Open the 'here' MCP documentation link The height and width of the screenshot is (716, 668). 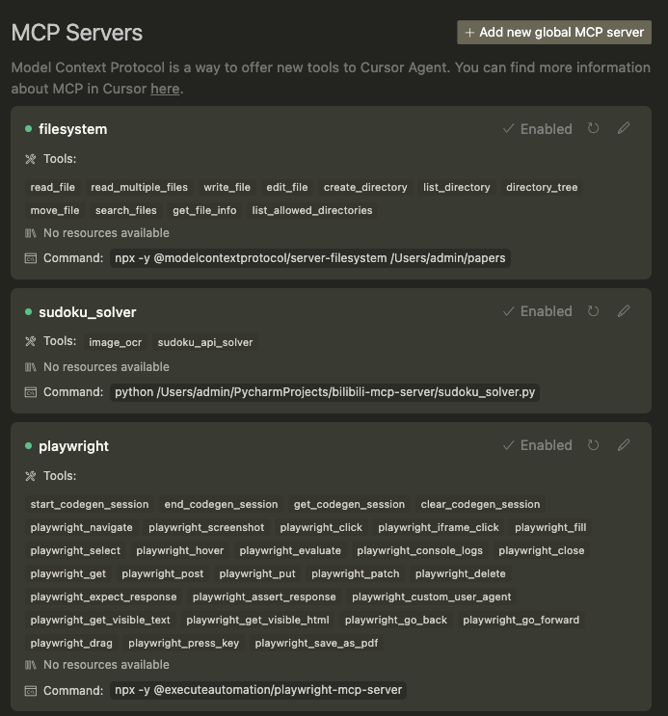165,89
